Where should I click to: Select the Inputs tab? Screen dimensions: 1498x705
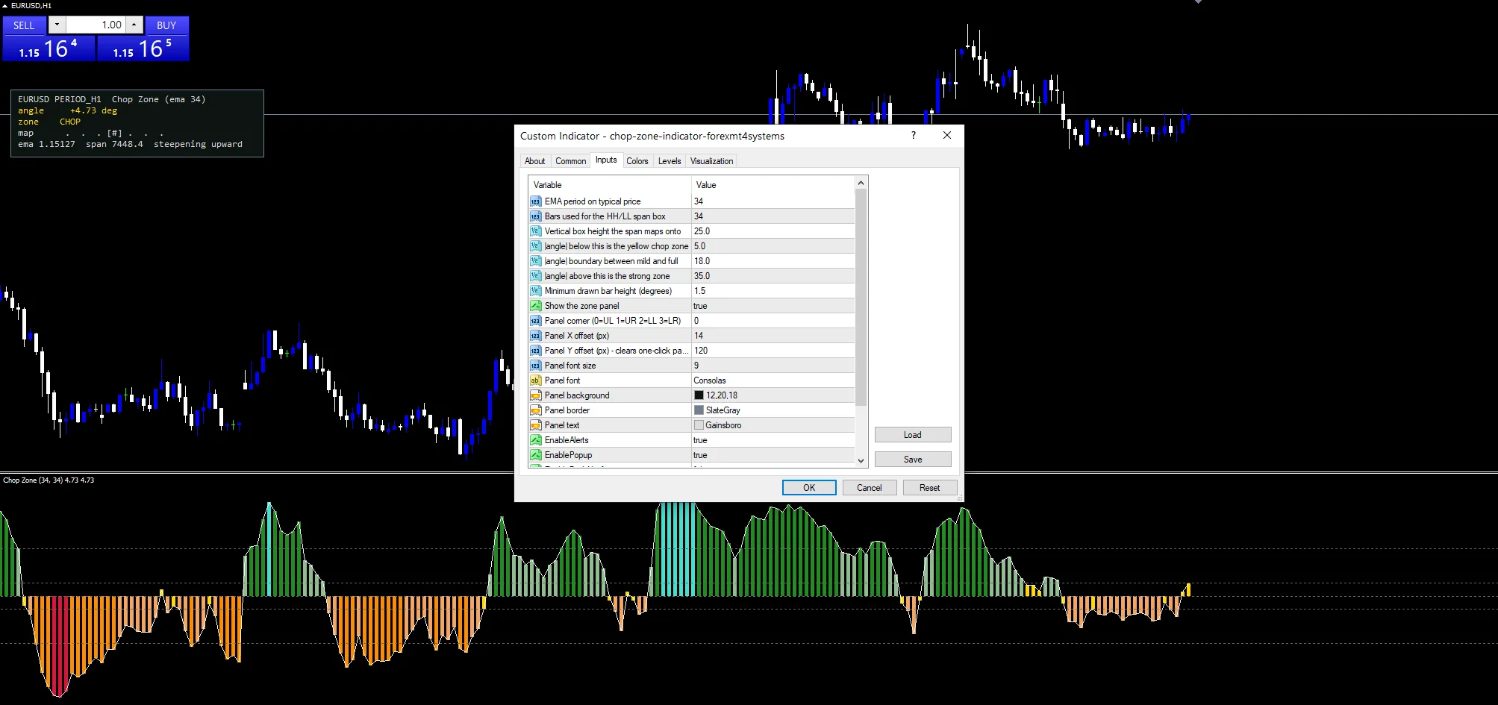pos(606,160)
